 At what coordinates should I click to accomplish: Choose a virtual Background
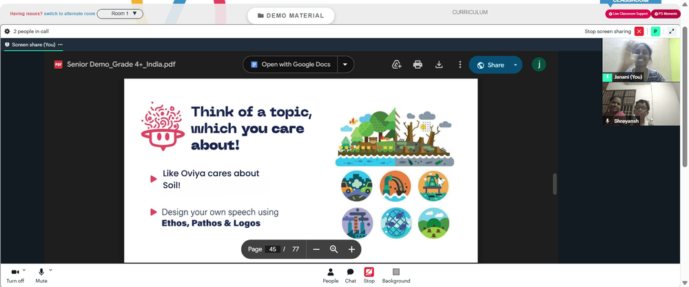(x=396, y=275)
